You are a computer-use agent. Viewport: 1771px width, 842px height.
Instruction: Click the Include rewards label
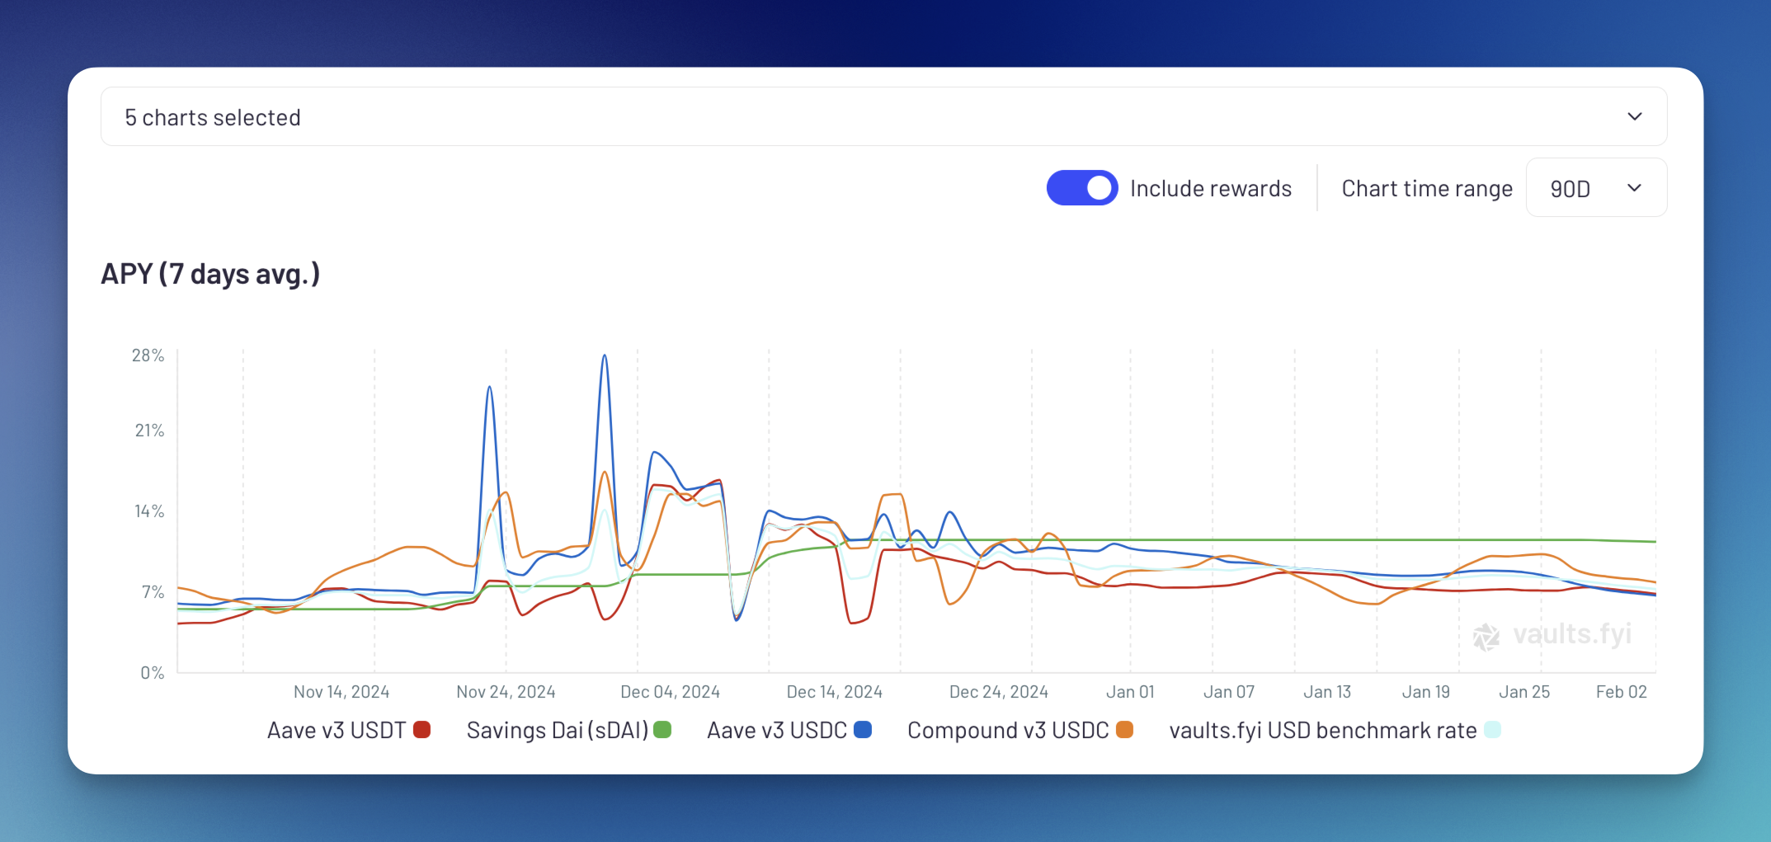(x=1210, y=189)
